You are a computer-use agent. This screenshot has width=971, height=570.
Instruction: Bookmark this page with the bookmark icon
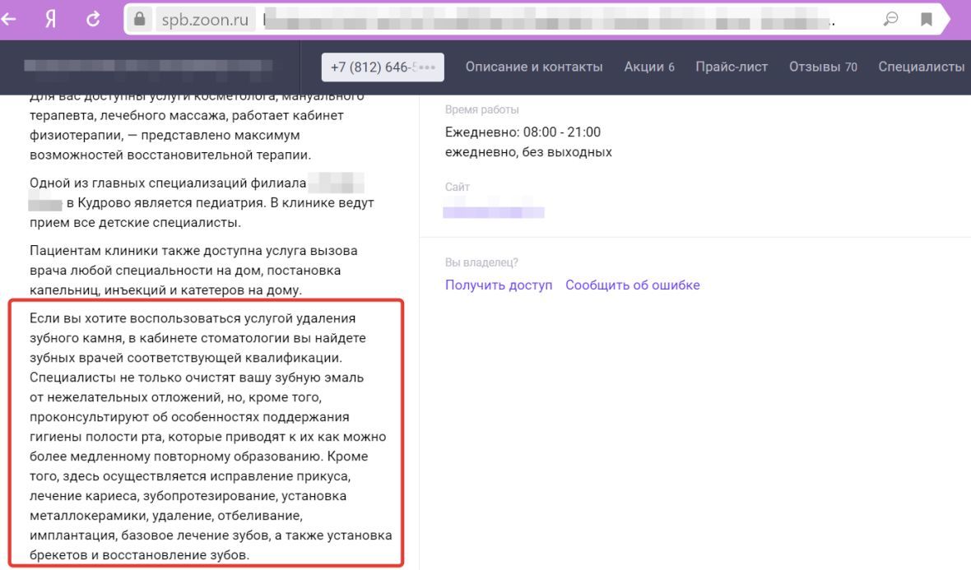[x=927, y=18]
